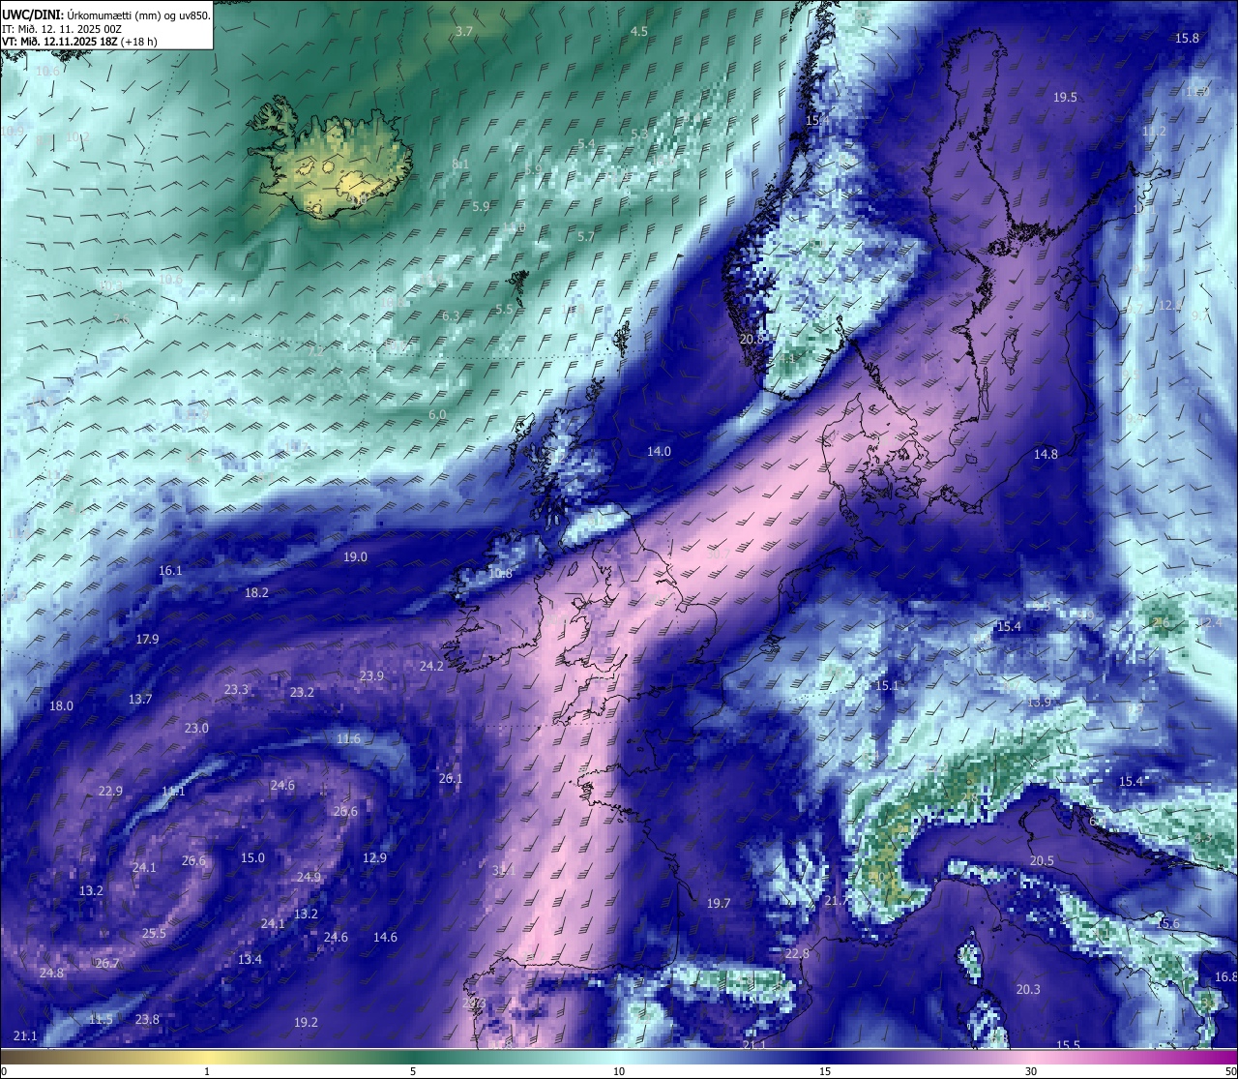Click the '14.8' value over the Baltics
Image resolution: width=1238 pixels, height=1079 pixels.
point(1046,455)
